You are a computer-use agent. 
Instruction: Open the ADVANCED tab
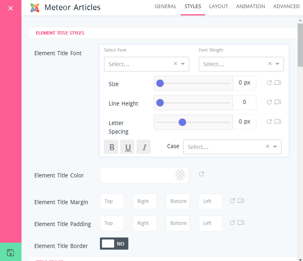(x=286, y=6)
